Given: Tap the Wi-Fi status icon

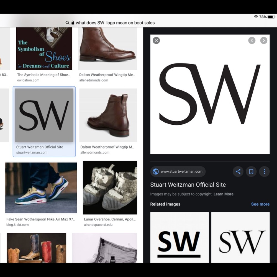Looking at the screenshot, I should pyautogui.click(x=256, y=17).
